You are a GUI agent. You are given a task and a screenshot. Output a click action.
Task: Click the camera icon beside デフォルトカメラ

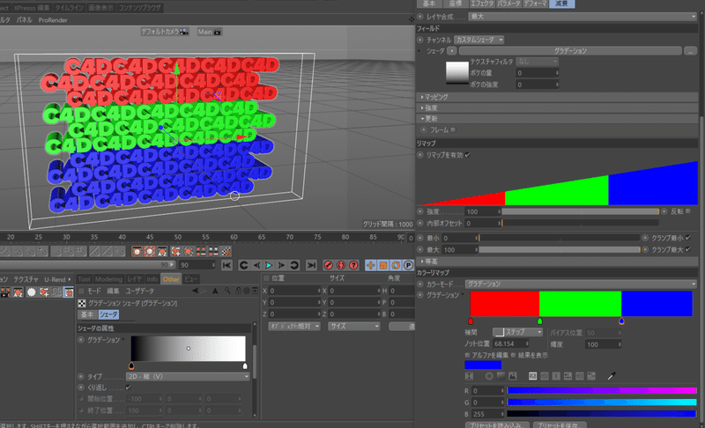tap(184, 32)
